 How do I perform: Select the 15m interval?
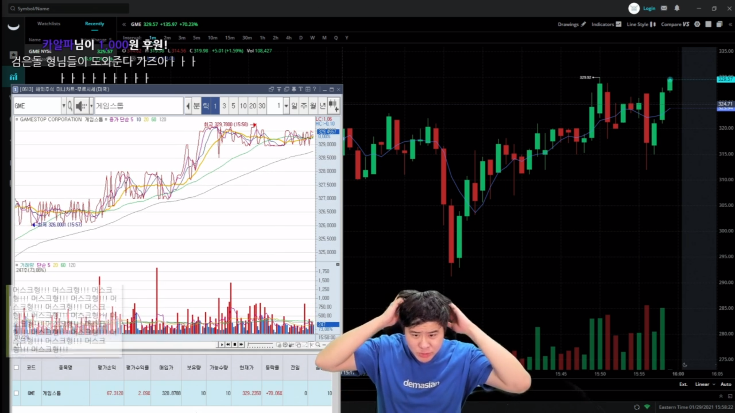(230, 38)
